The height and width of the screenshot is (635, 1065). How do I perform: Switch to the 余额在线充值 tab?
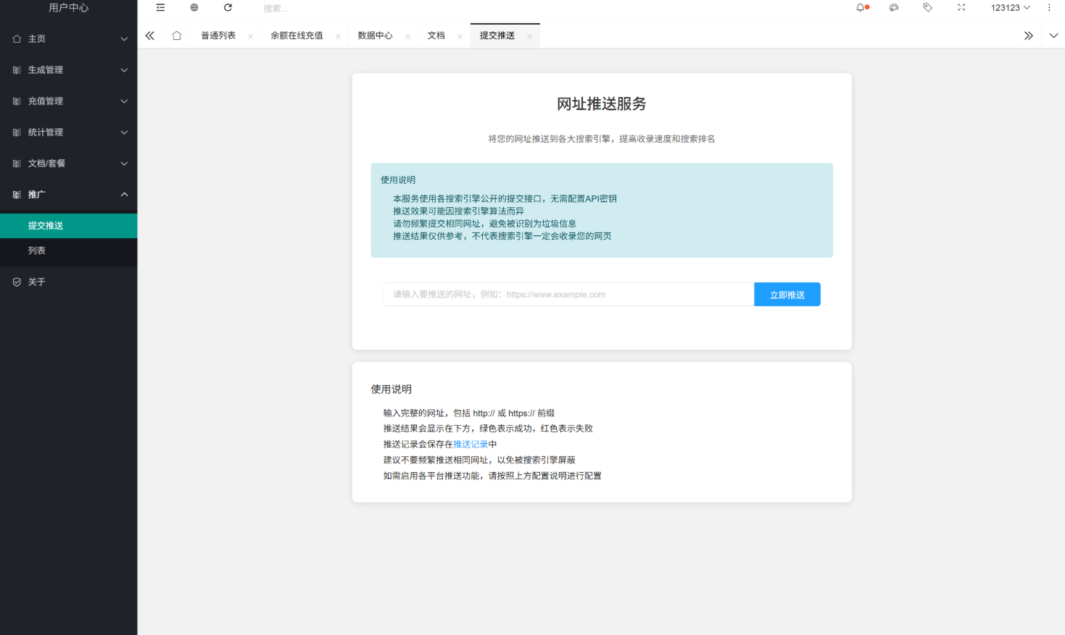(x=297, y=35)
